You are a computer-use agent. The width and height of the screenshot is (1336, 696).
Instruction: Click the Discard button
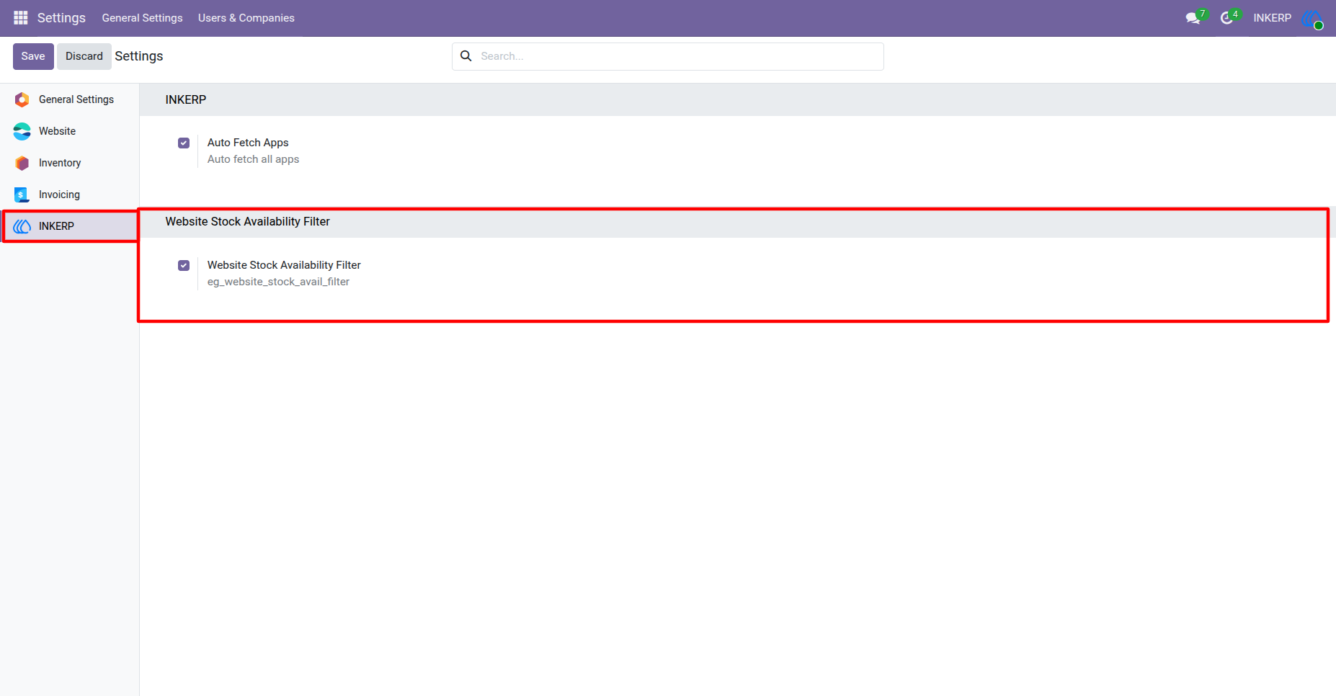click(x=84, y=56)
